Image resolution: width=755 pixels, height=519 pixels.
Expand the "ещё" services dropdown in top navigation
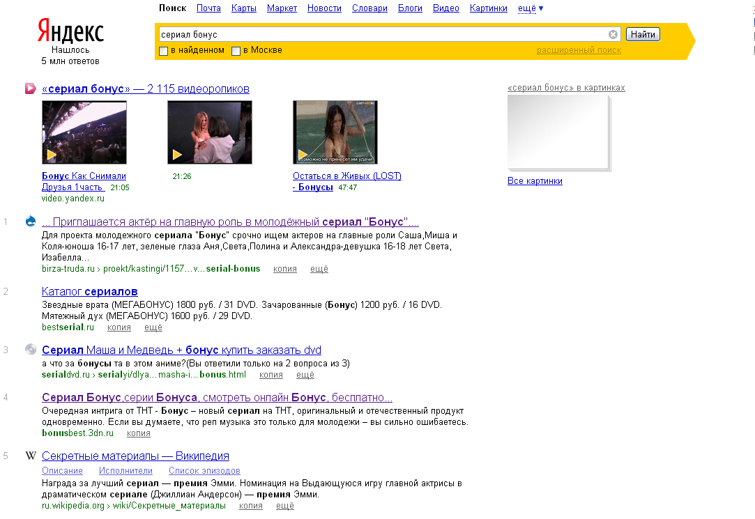(531, 8)
